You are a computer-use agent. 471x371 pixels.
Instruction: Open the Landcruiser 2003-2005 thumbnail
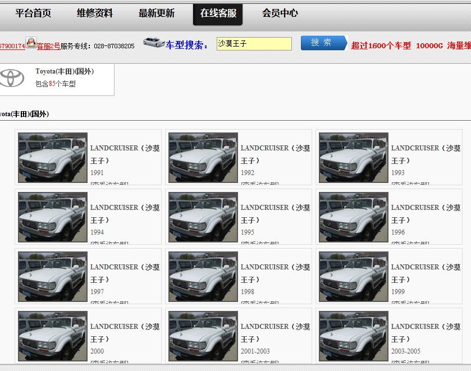[354, 336]
